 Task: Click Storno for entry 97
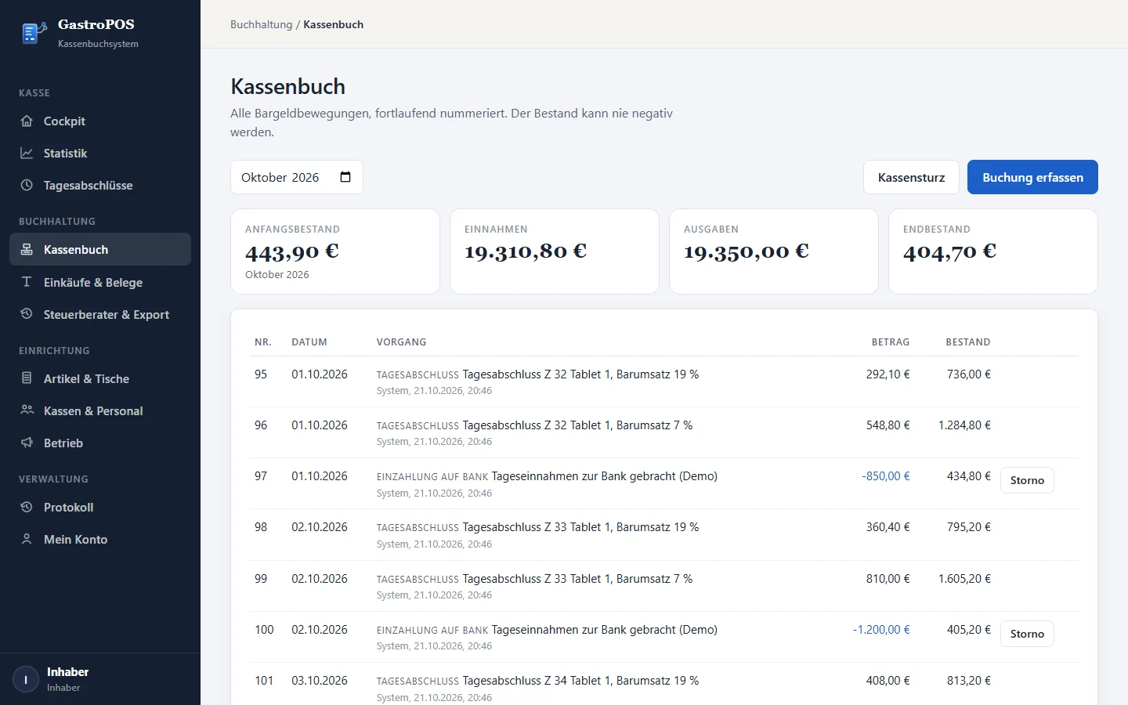pos(1027,480)
